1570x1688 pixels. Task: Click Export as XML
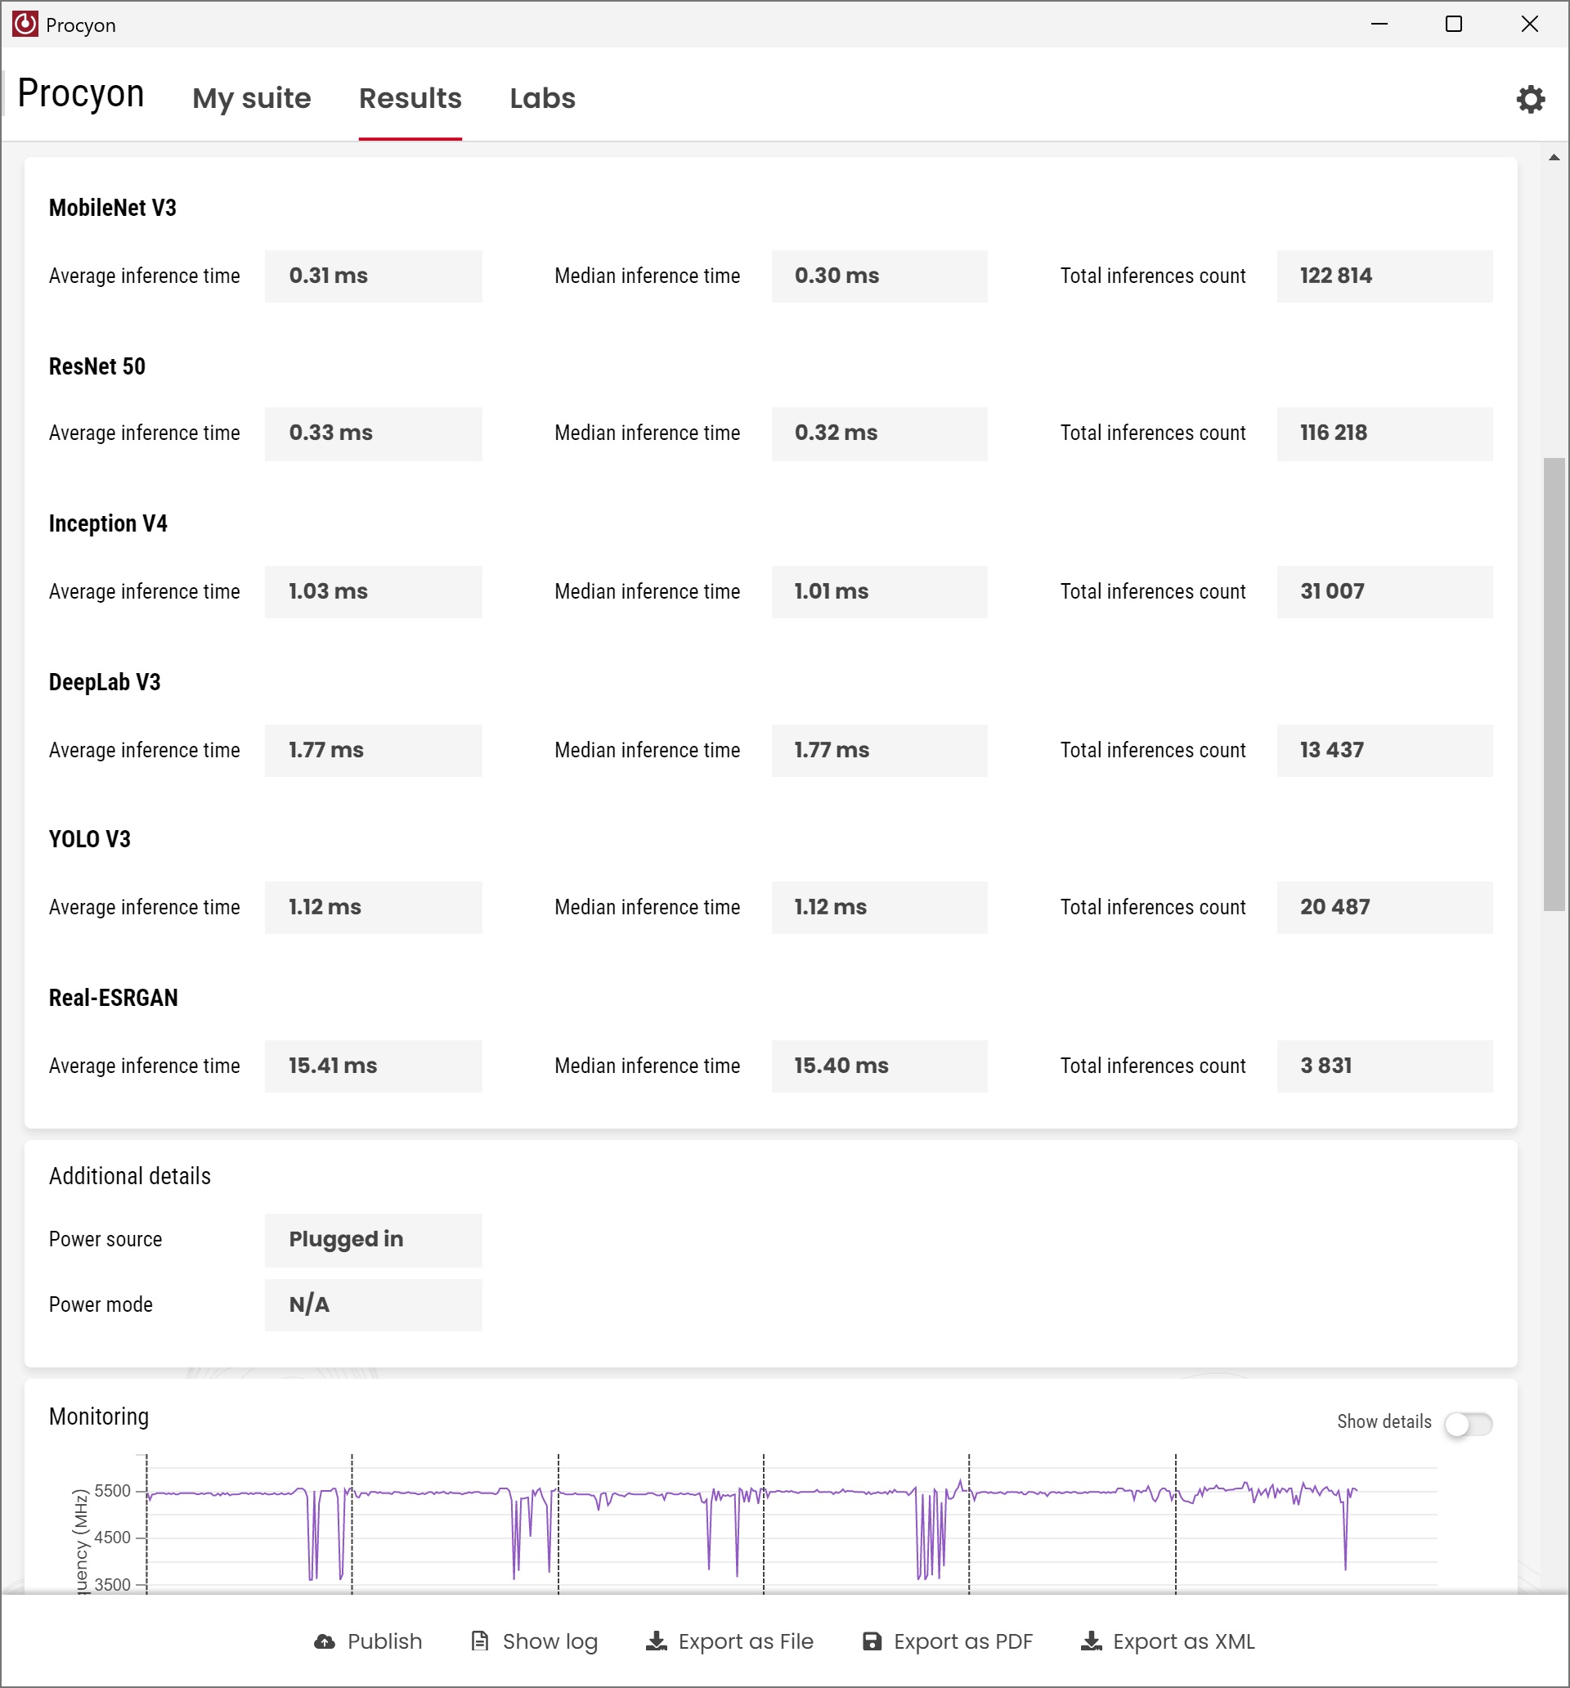tap(1168, 1641)
